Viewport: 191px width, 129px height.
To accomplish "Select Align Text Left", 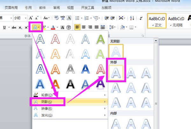I will tap(77, 27).
